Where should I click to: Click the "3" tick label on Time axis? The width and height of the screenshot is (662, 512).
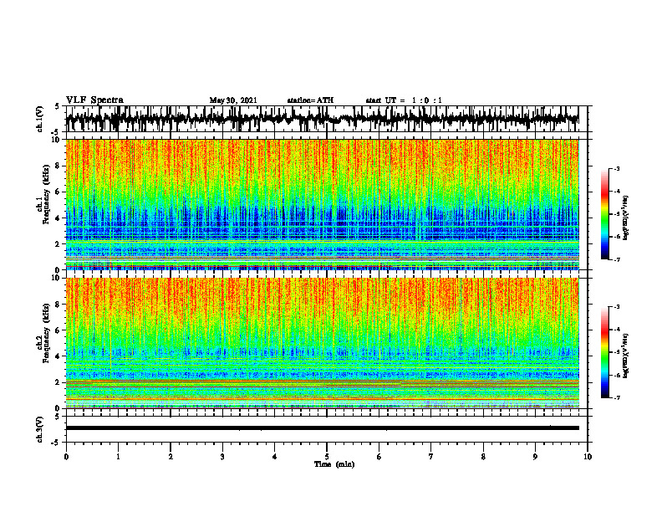coord(222,457)
